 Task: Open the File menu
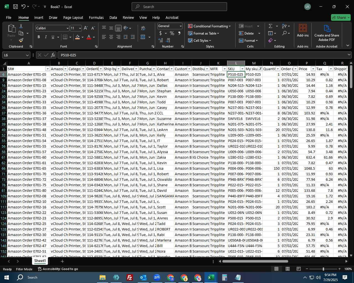pos(9,17)
